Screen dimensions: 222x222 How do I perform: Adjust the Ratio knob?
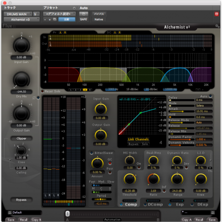(153, 179)
